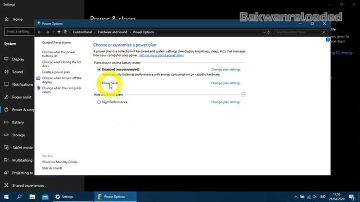Open Display in Settings sidebar

17,59
